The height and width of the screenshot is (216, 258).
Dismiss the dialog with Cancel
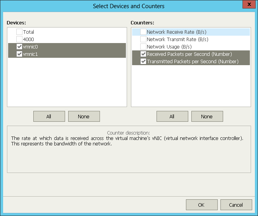pos(236,205)
